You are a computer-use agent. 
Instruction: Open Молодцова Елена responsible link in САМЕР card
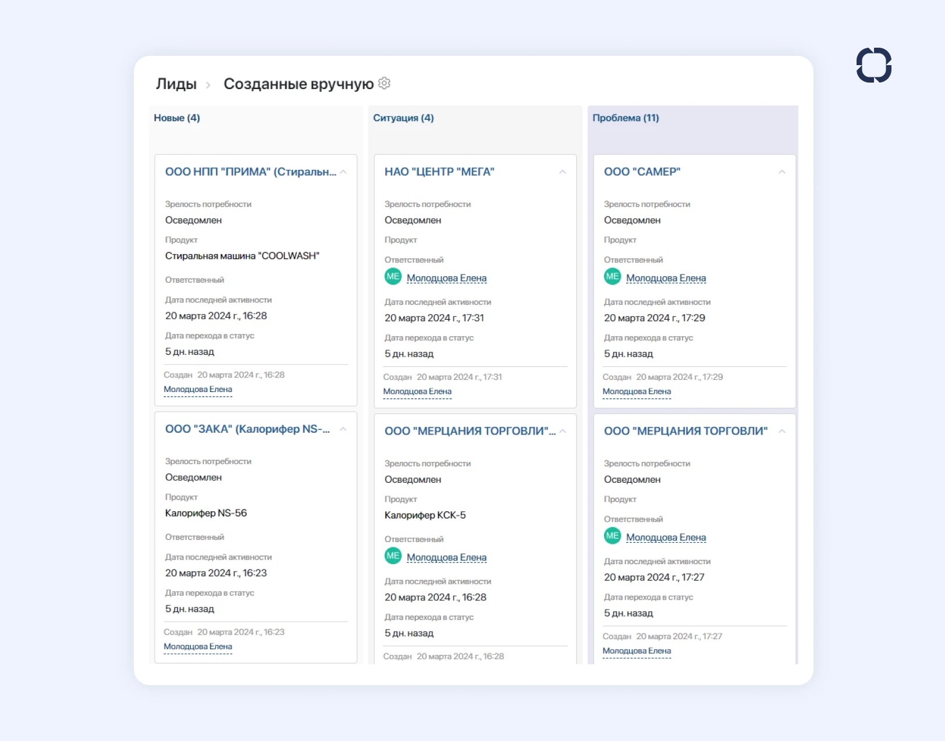pyautogui.click(x=666, y=278)
